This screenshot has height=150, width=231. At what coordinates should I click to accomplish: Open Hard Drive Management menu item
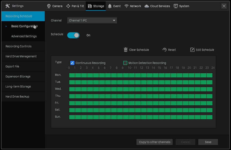coord(21,56)
